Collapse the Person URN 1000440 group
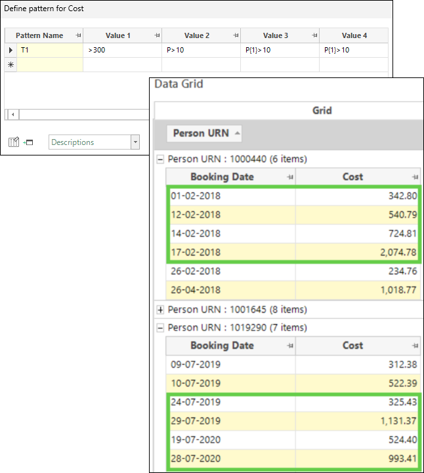424x473 pixels. click(x=161, y=159)
